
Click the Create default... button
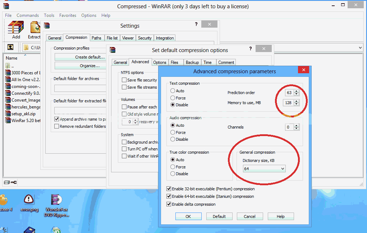pos(80,57)
